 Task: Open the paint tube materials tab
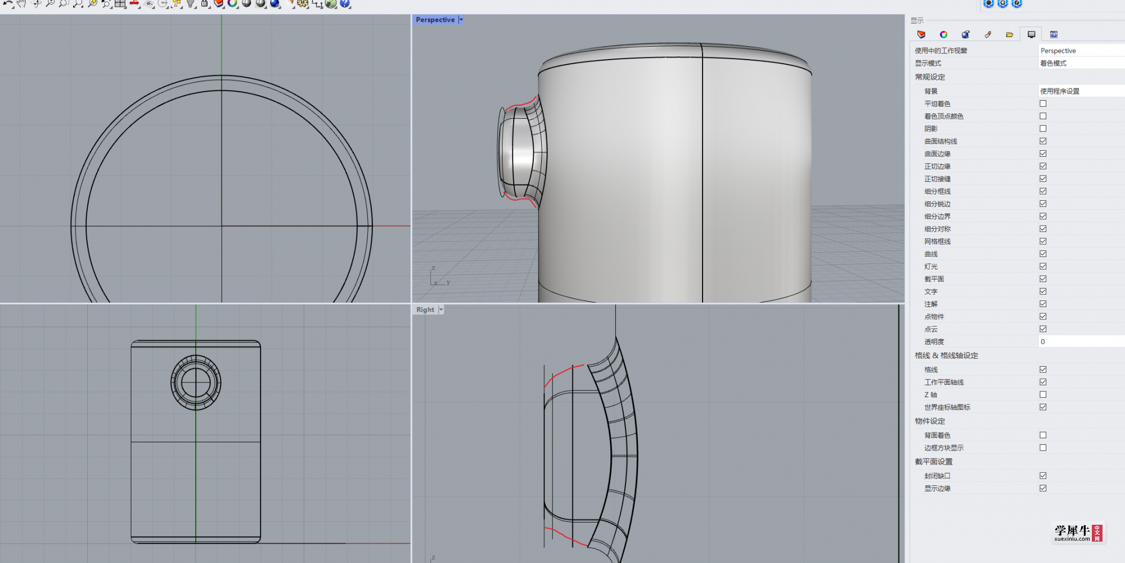coord(988,34)
